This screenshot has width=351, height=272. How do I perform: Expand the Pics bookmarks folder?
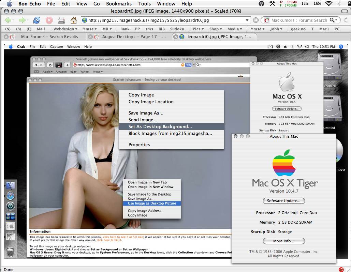(198, 29)
